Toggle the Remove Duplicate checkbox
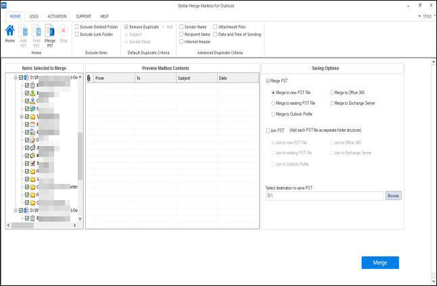 [126, 26]
